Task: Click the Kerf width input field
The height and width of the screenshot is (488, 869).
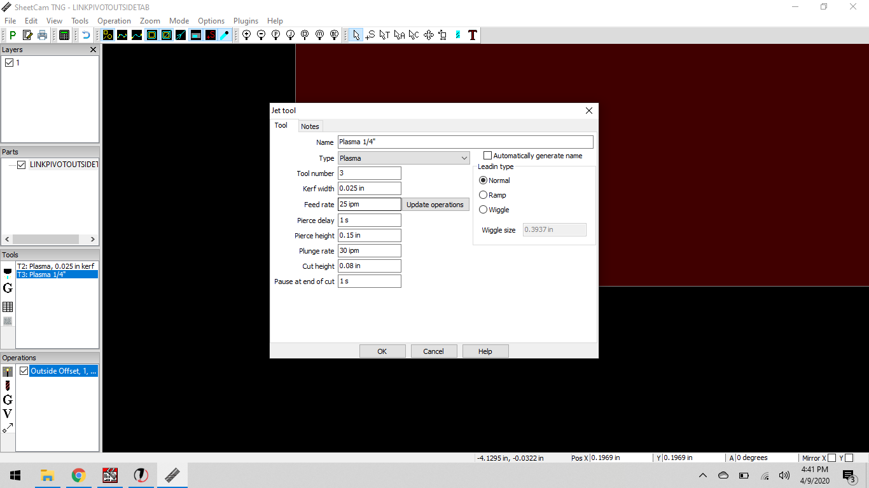Action: point(369,189)
